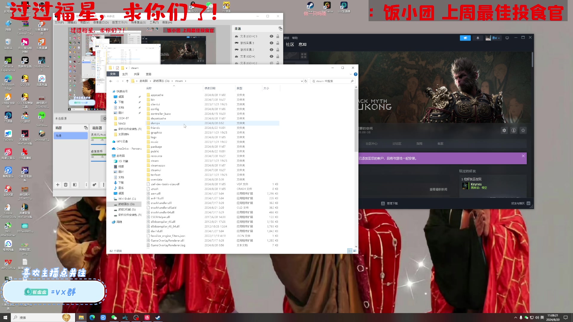This screenshot has width=573, height=322.
Task: Open WeChat from the taskbar
Action: pyautogui.click(x=114, y=318)
